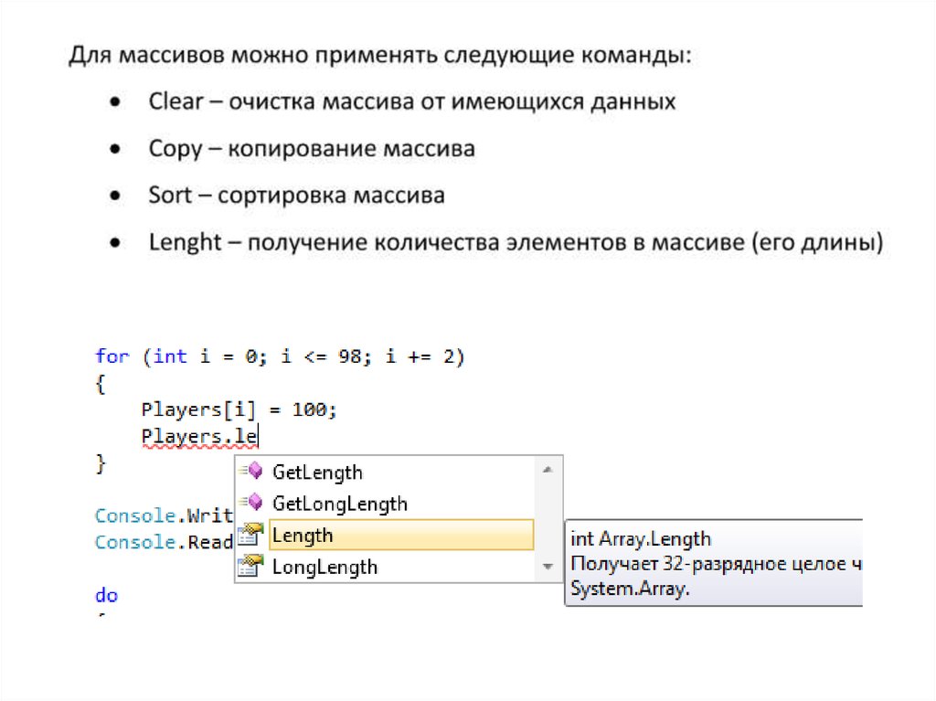This screenshot has height=701, width=936.
Task: Click the Console.Read code line
Action: click(165, 542)
